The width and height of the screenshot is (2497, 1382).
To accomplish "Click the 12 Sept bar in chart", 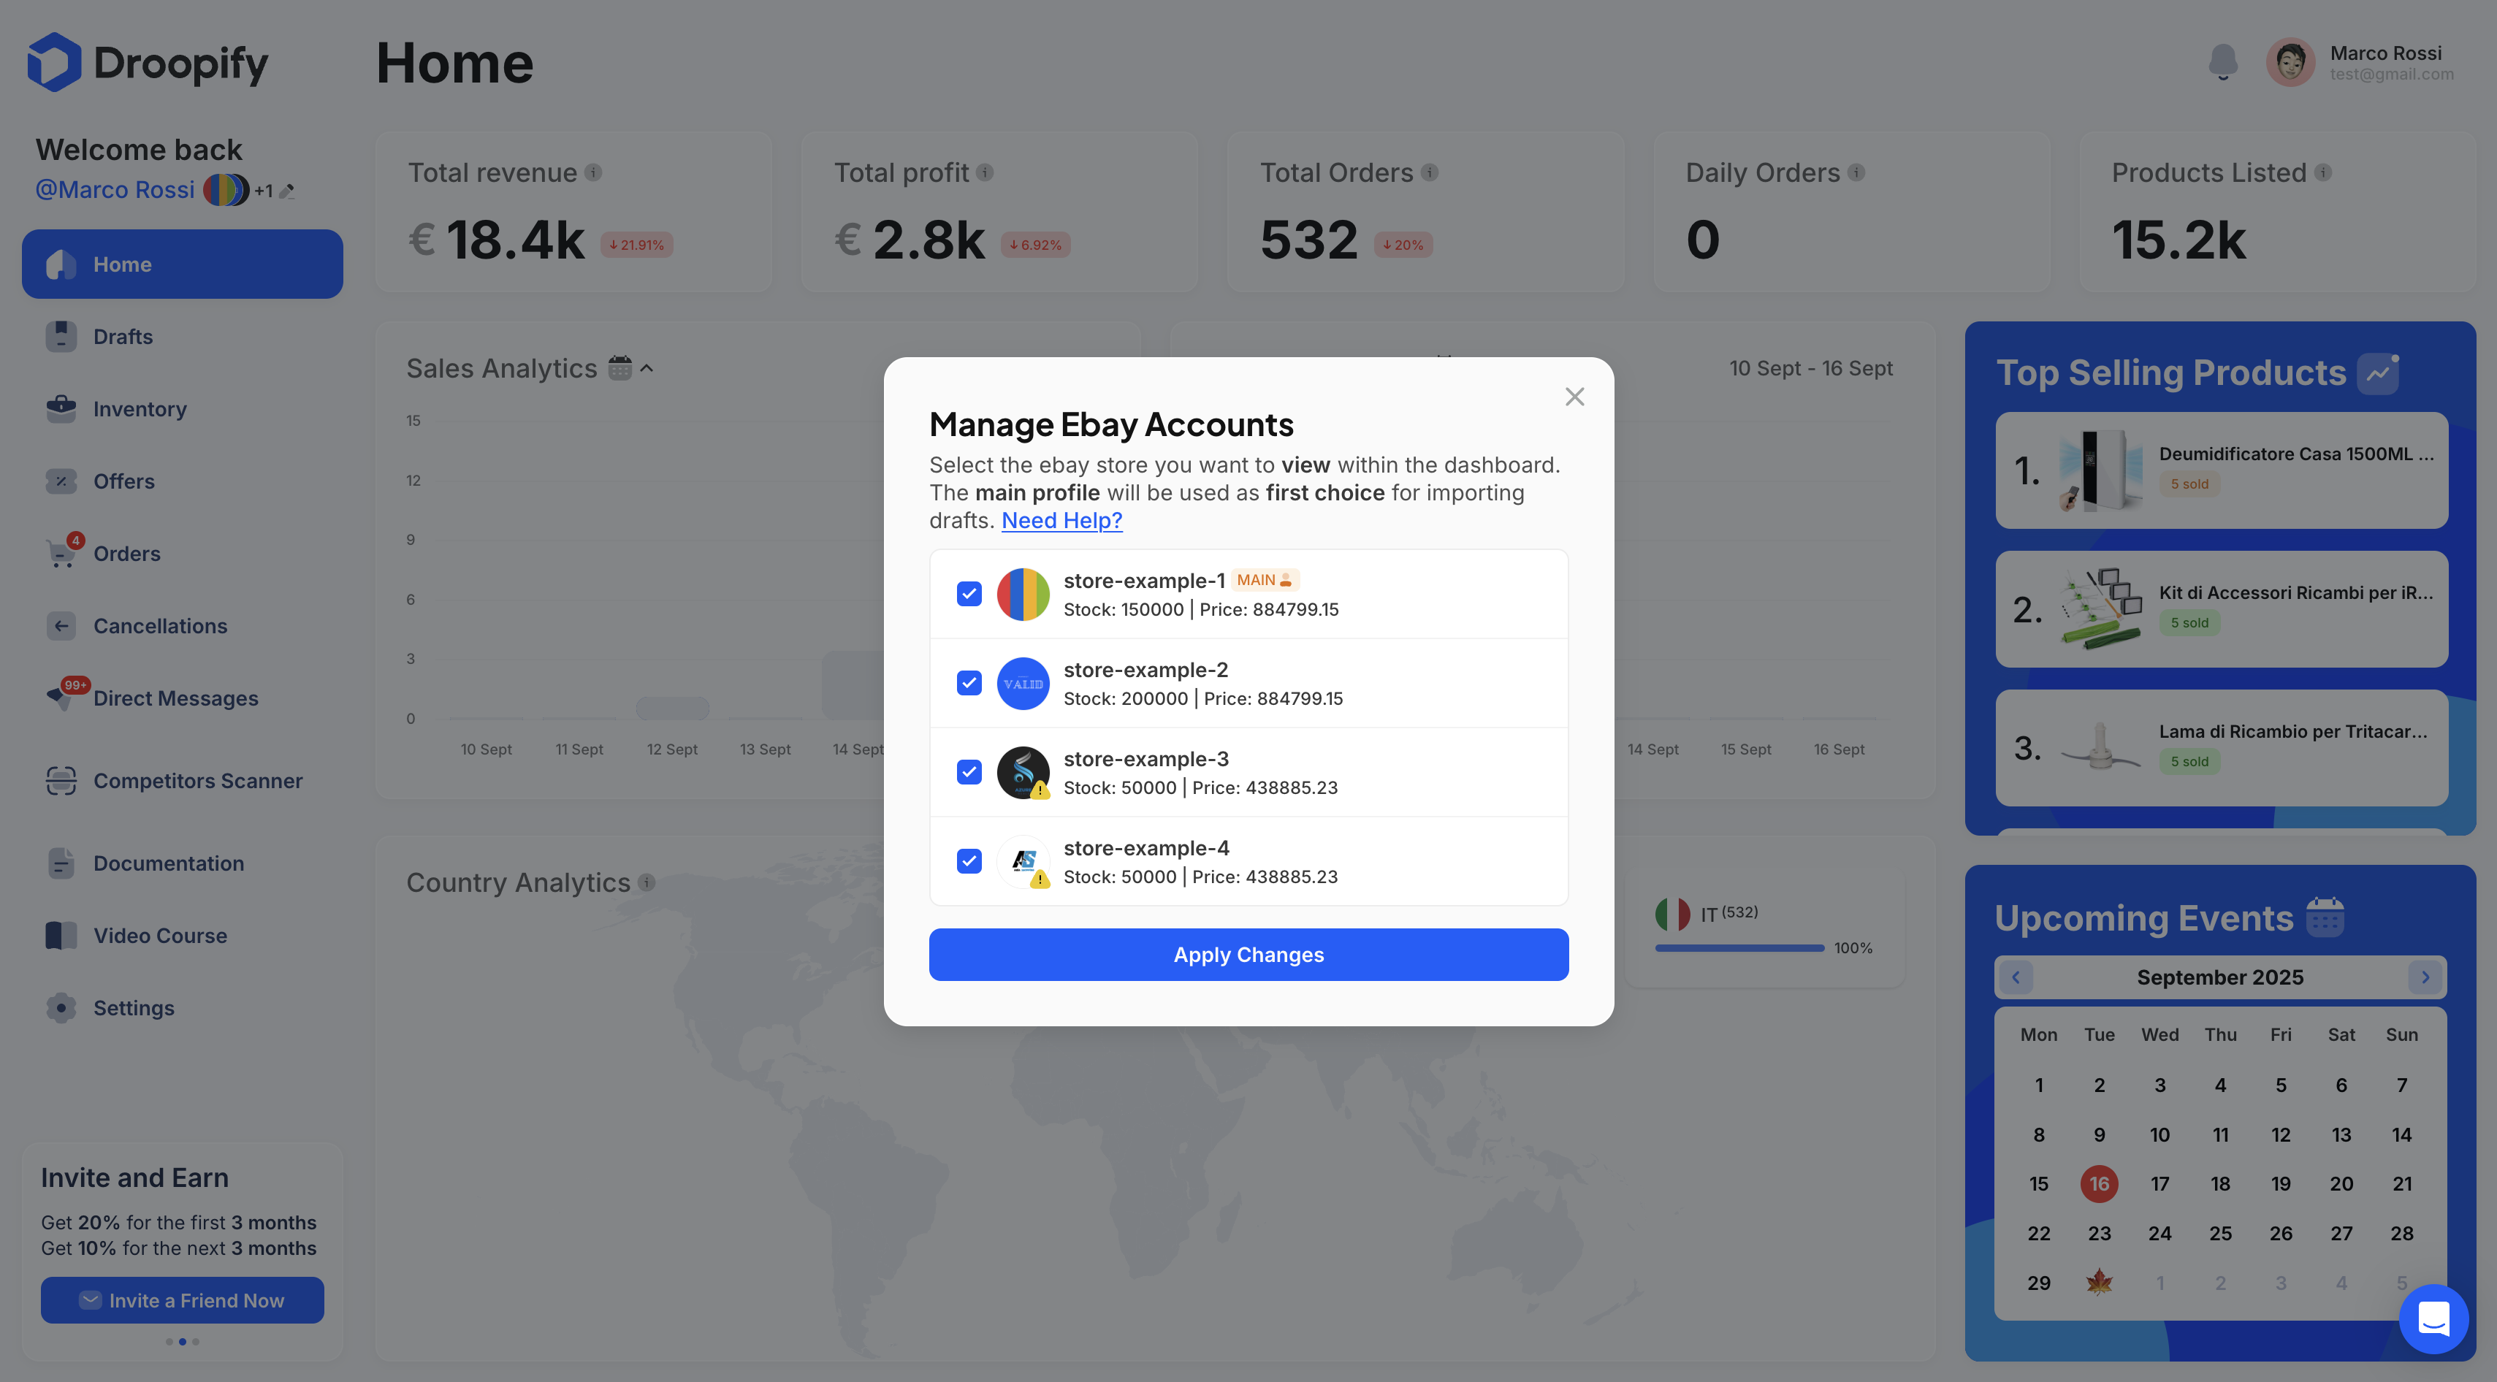I will [673, 708].
